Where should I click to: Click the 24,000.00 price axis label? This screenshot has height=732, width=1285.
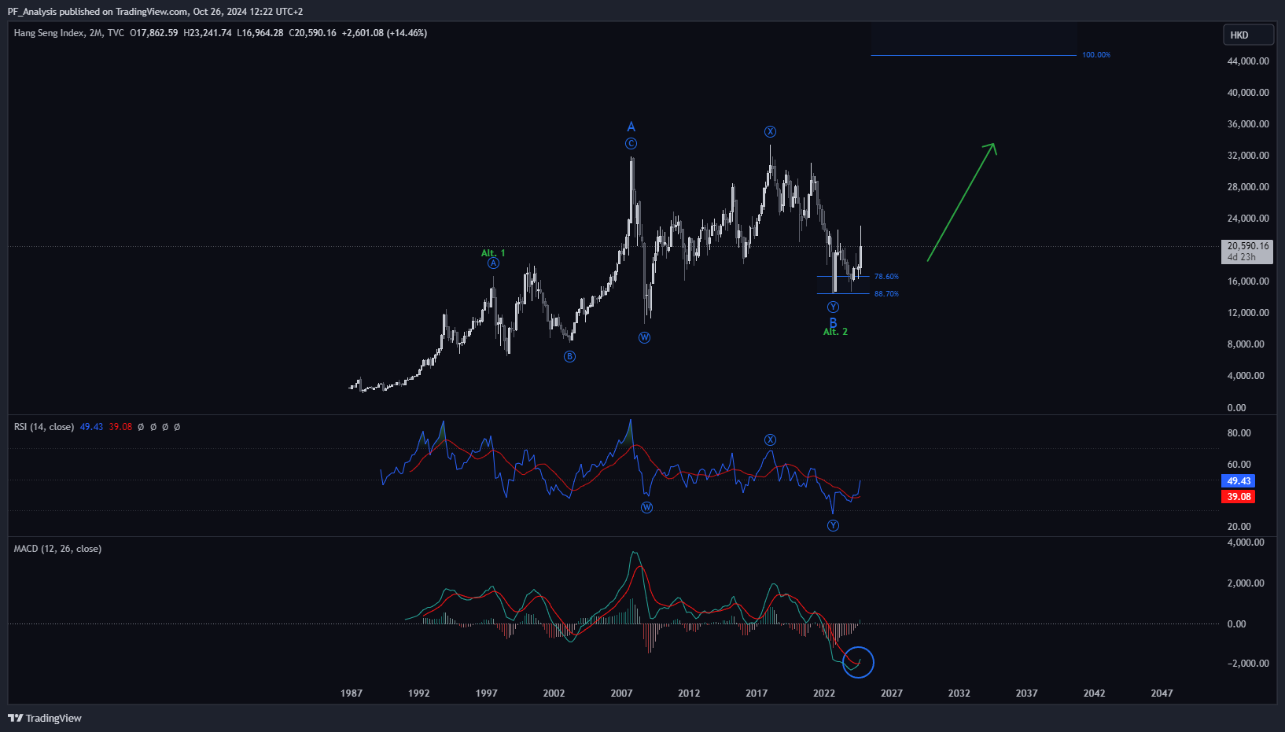[x=1248, y=219]
